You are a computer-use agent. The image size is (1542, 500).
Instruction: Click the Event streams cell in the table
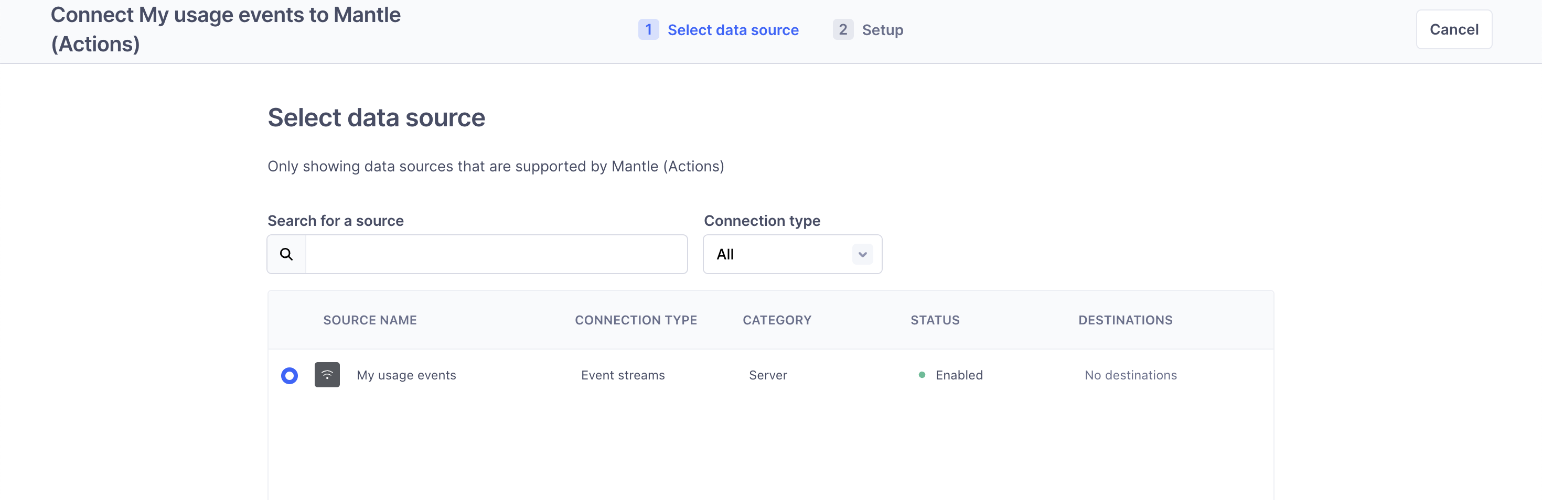click(x=623, y=375)
